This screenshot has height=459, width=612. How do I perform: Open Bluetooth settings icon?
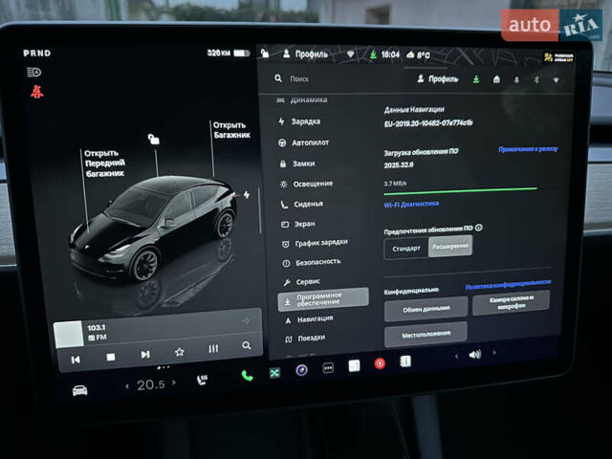click(x=536, y=80)
